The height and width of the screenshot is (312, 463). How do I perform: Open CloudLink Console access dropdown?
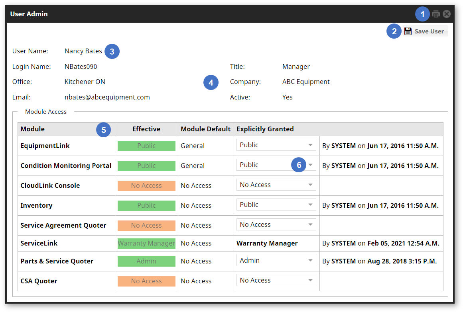pos(276,185)
